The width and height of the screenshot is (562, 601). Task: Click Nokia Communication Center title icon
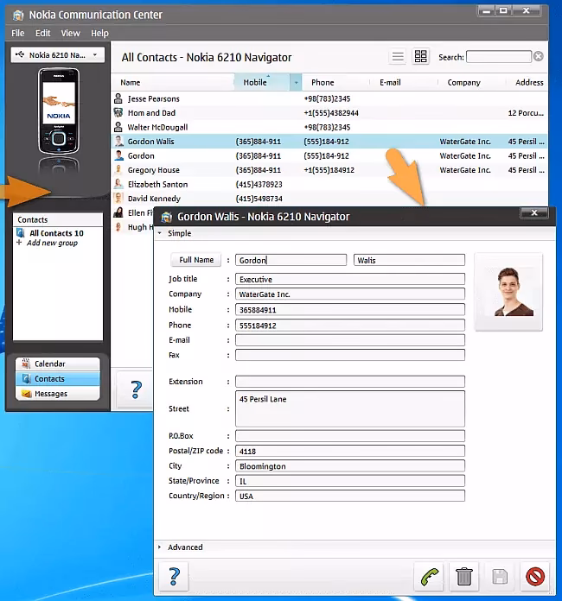tap(18, 16)
